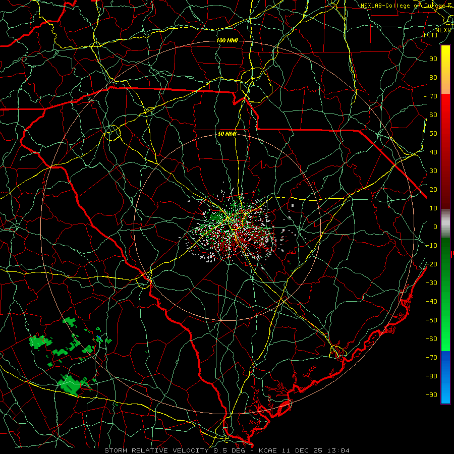Click the '90' value on velocity scale
This screenshot has height=454, width=454.
(x=433, y=59)
